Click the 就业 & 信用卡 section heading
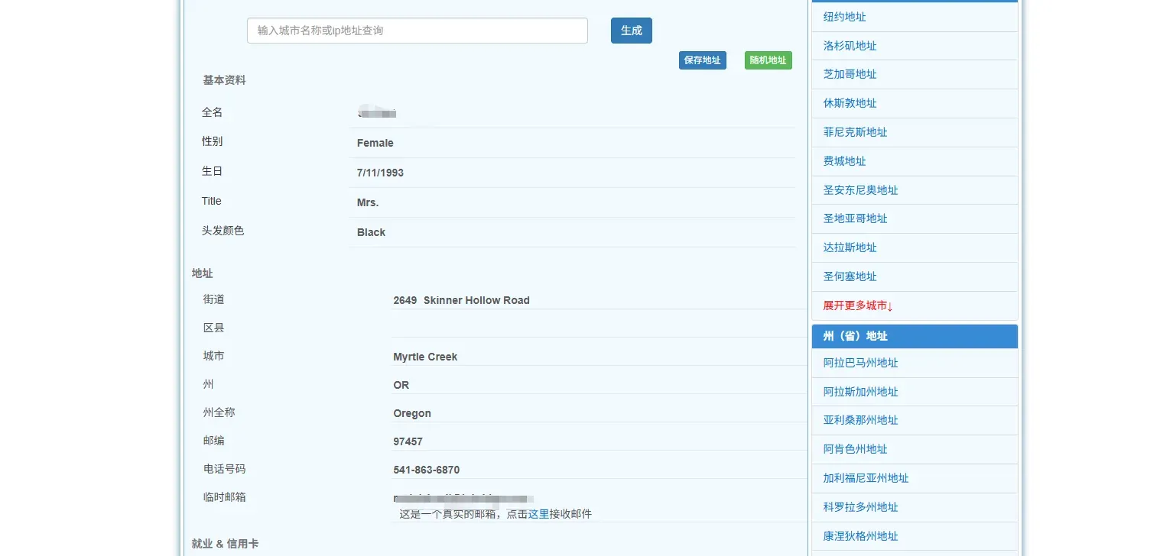Screen dimensions: 1160x556 [225, 544]
